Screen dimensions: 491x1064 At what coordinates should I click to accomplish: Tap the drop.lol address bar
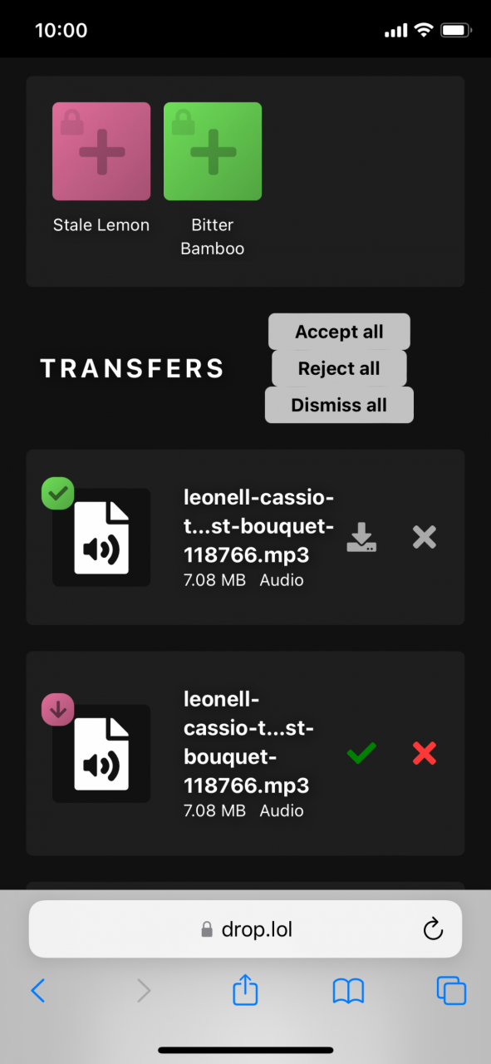point(245,929)
